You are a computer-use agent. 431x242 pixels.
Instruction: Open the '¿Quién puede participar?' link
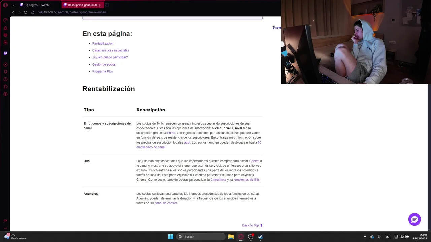(x=110, y=57)
